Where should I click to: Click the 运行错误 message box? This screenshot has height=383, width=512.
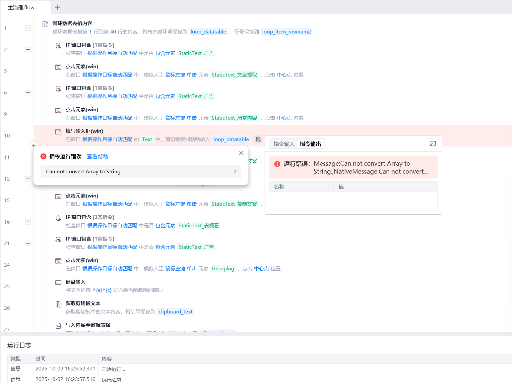(x=353, y=167)
